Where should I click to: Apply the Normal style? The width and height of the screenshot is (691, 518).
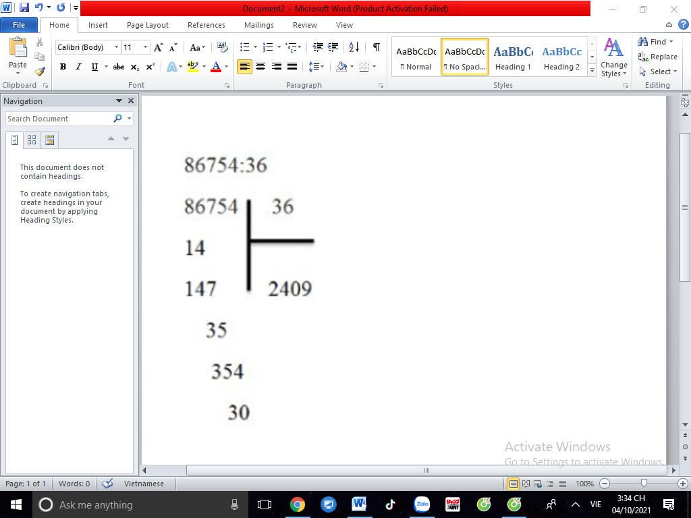pos(416,57)
